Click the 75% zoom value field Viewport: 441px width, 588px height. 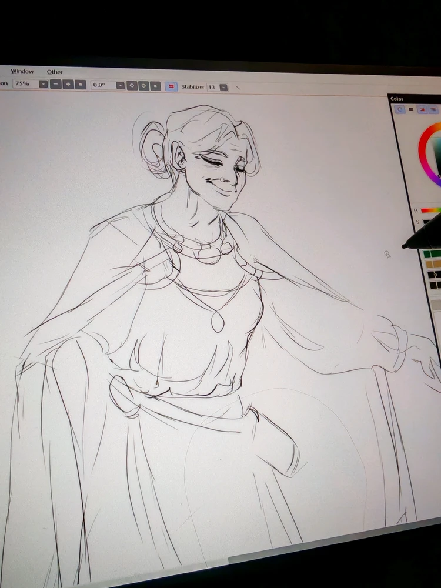pos(25,83)
